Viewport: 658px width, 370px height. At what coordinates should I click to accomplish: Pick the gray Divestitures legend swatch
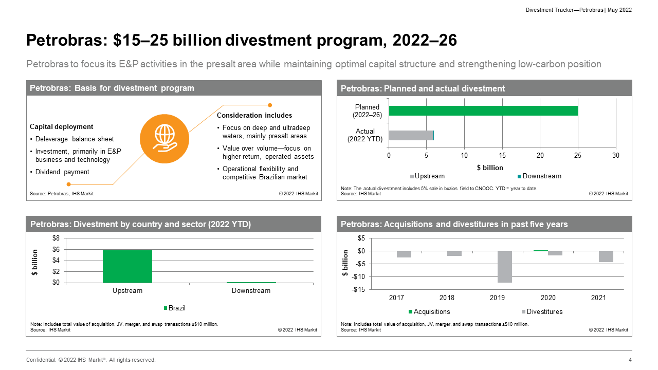point(523,312)
